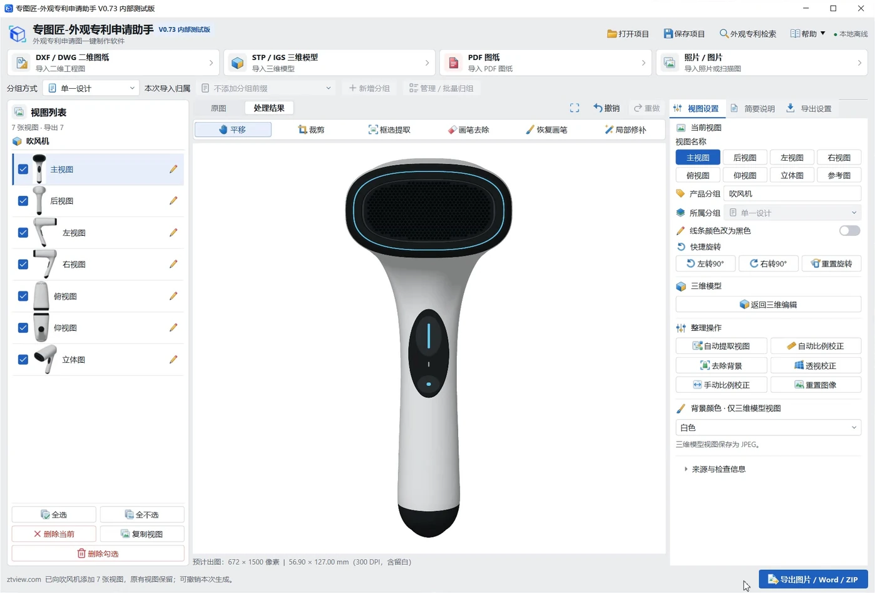Uncheck the 仰视图 checkbox
Viewport: 875px width, 593px height.
23,328
